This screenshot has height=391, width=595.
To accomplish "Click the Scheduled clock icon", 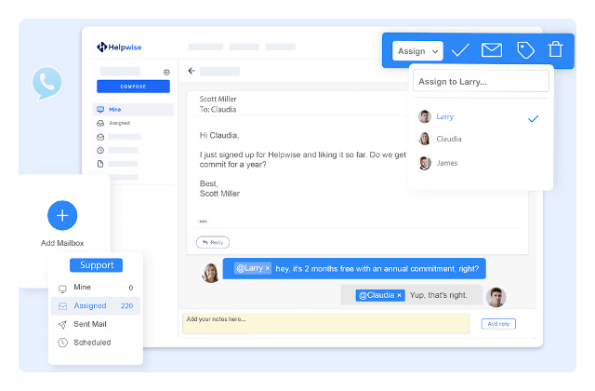I will [x=62, y=343].
